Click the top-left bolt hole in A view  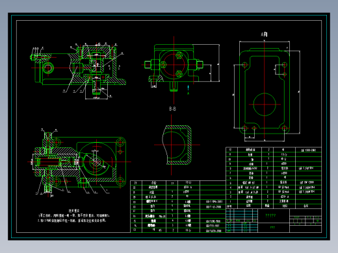[244, 64]
